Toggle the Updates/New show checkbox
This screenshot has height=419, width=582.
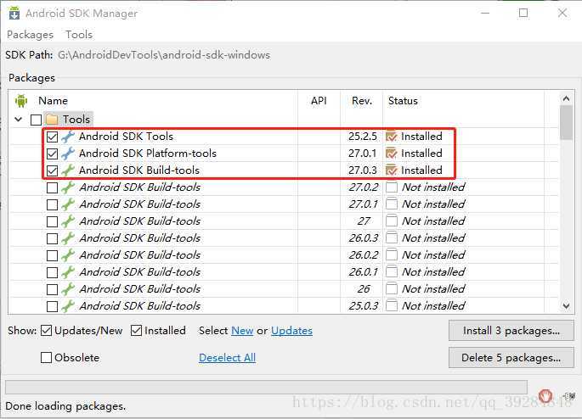coord(46,331)
